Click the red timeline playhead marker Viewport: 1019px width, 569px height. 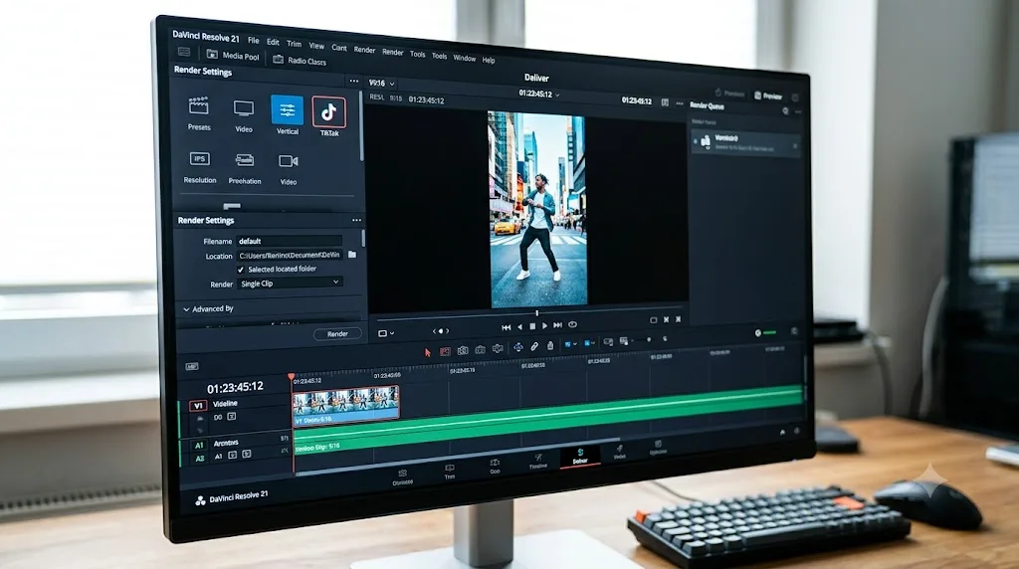pos(292,377)
